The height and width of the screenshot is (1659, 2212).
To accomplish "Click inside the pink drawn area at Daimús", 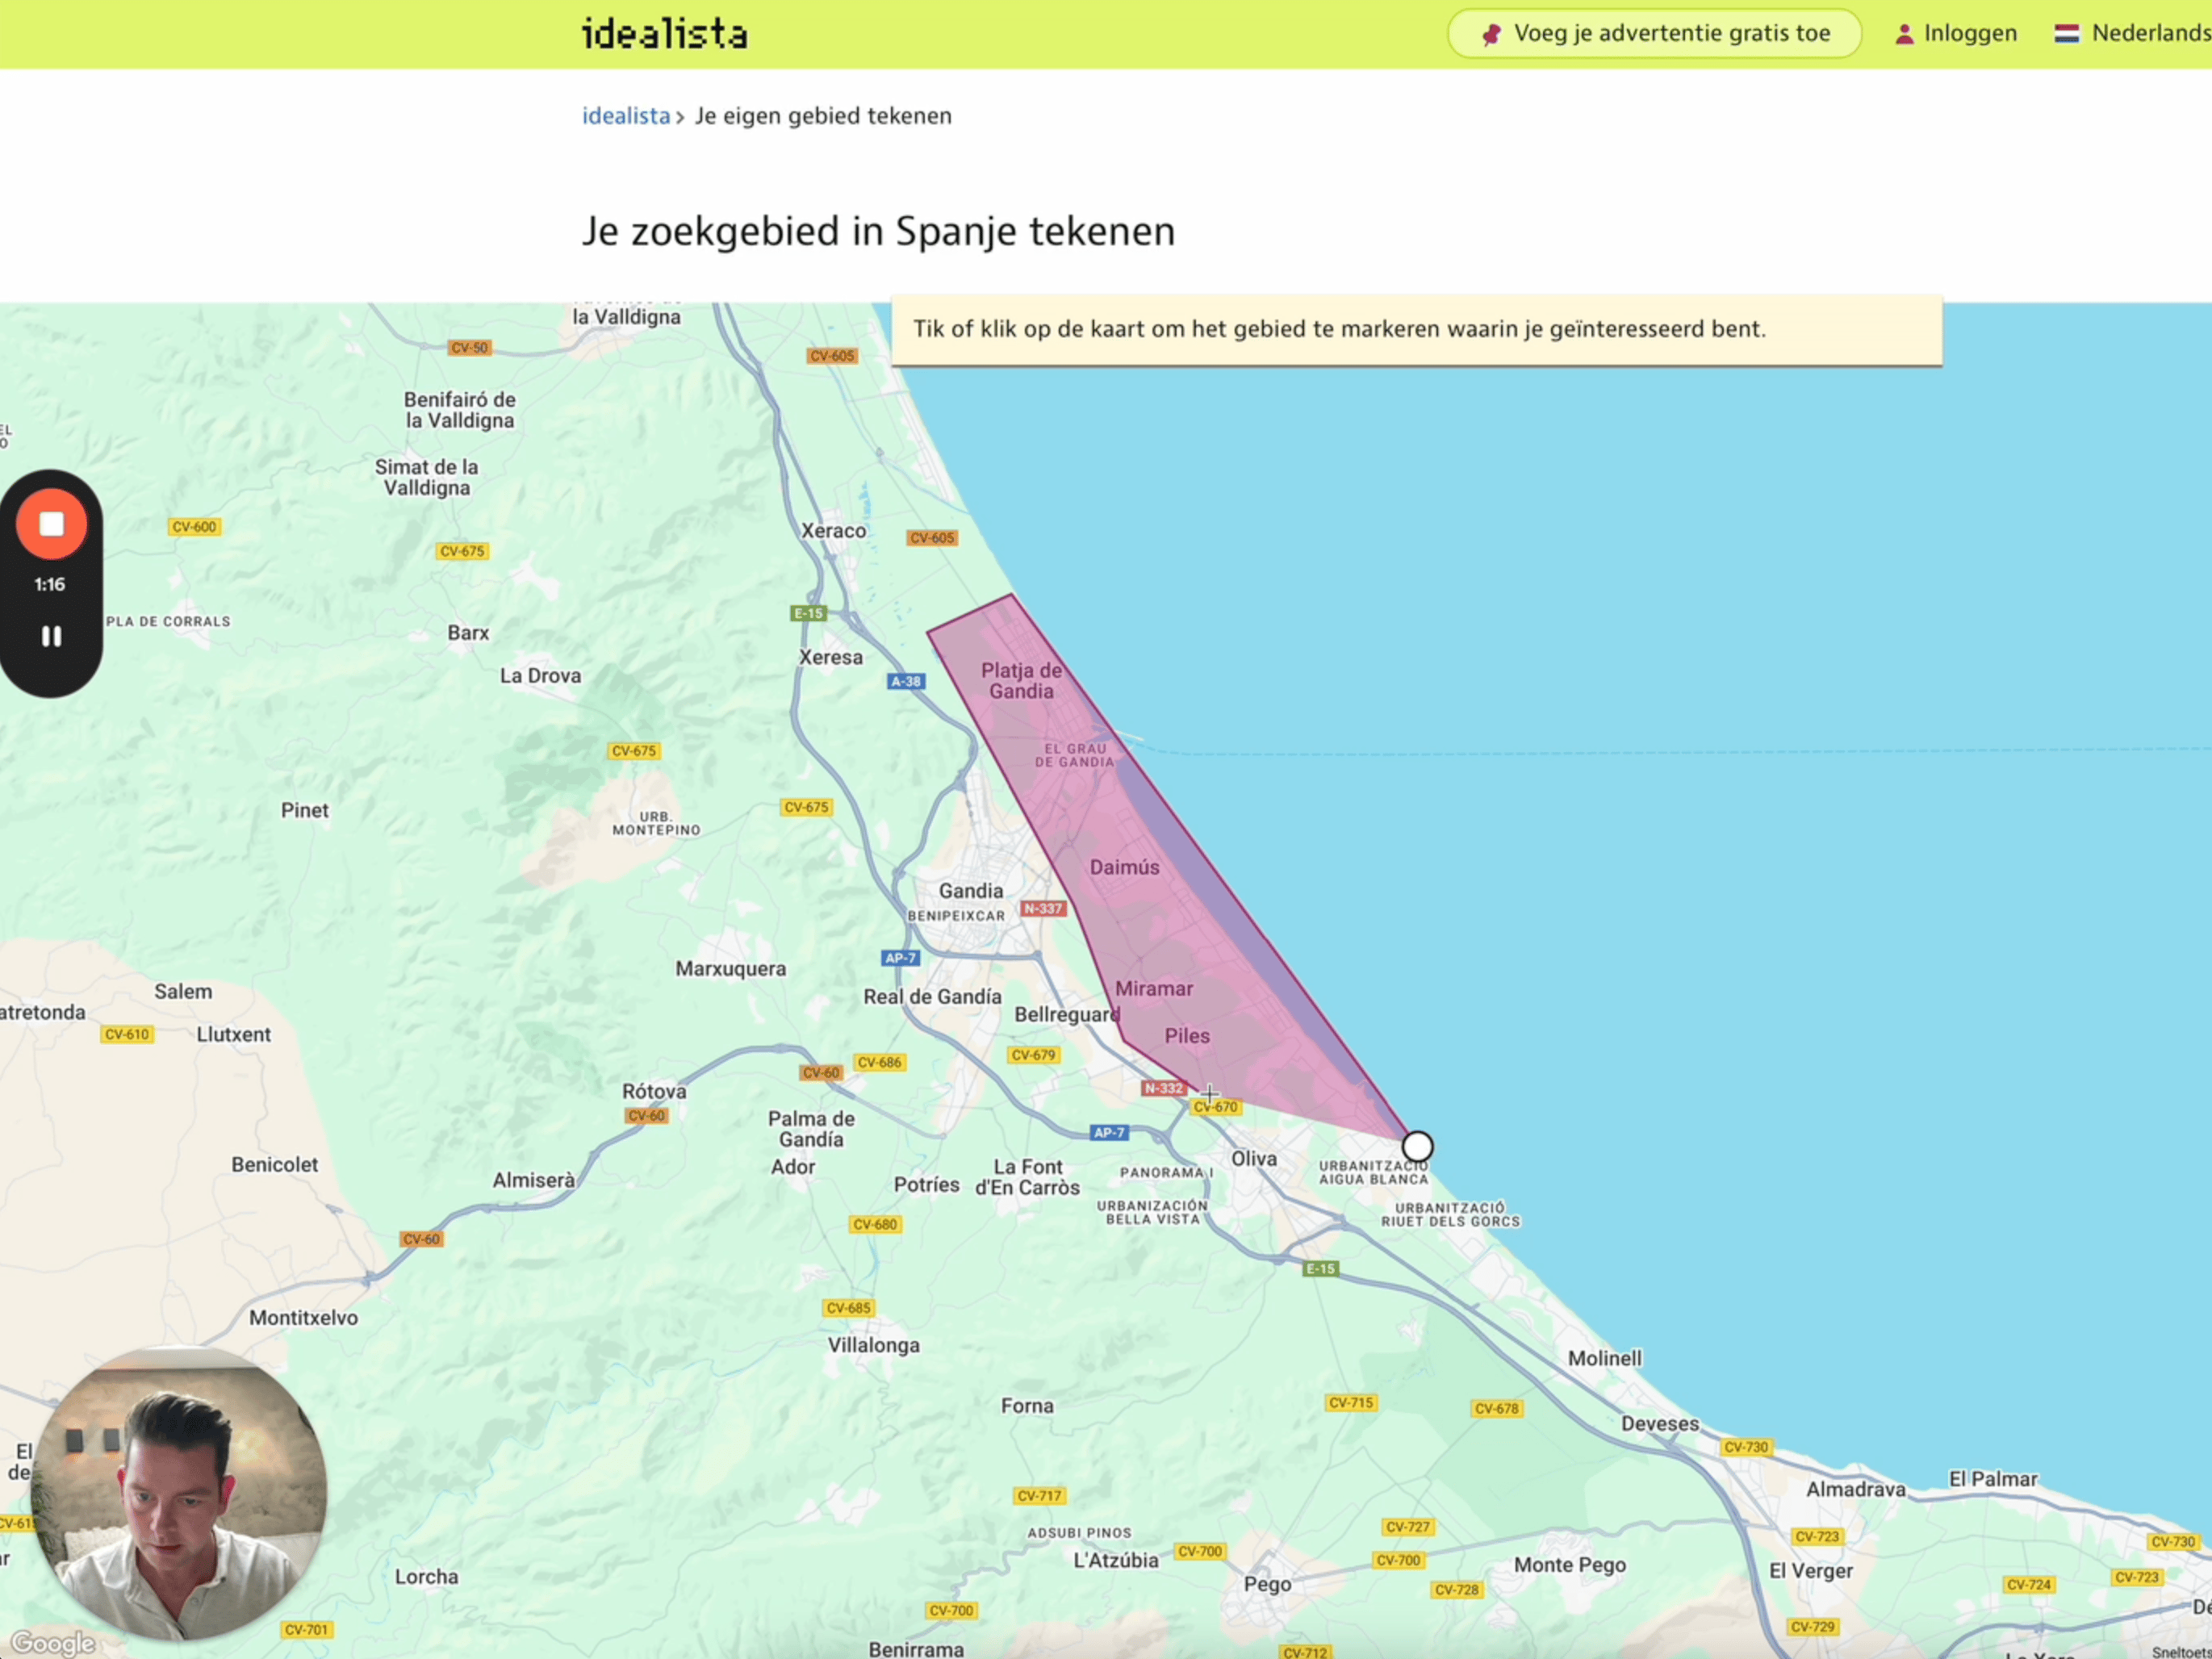I will tap(1124, 867).
